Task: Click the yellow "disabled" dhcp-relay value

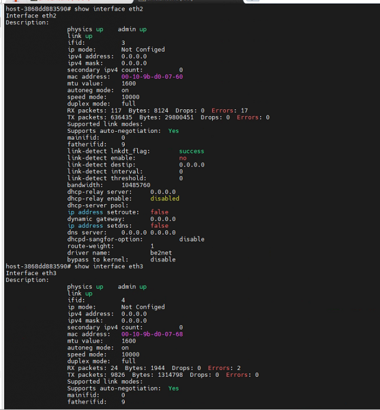Action: [x=165, y=198]
